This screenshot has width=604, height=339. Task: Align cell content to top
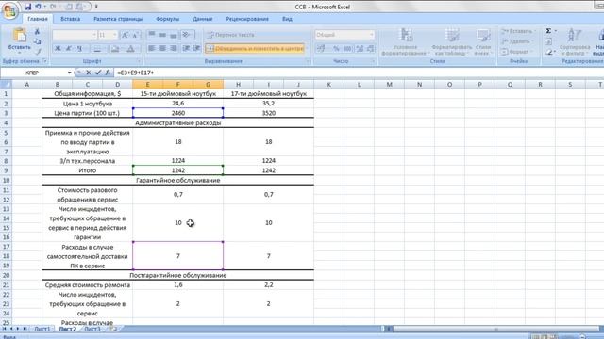coord(152,35)
